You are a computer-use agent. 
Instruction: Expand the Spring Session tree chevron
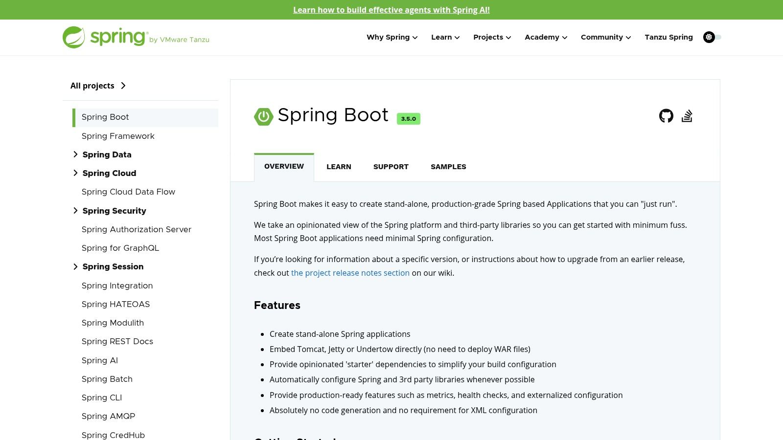coord(75,266)
